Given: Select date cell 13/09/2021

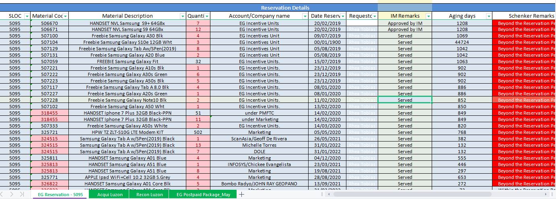Looking at the screenshot, I should pos(327,184).
